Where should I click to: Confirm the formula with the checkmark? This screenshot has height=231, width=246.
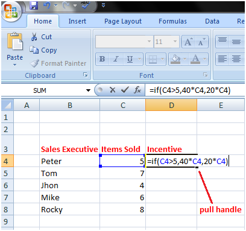tap(125, 90)
